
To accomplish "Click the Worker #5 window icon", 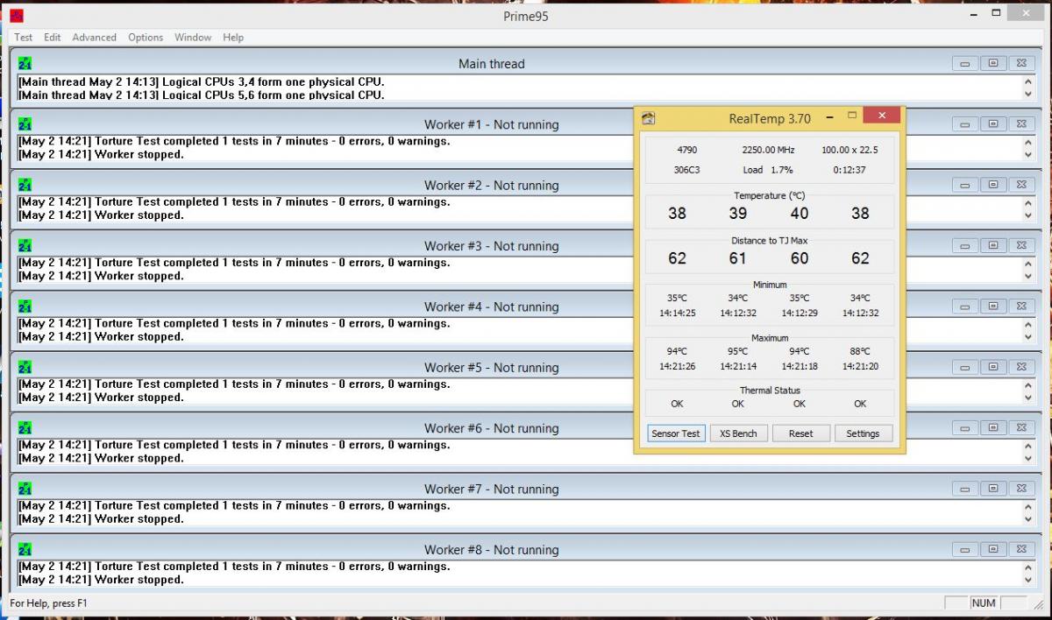I will pyautogui.click(x=25, y=367).
